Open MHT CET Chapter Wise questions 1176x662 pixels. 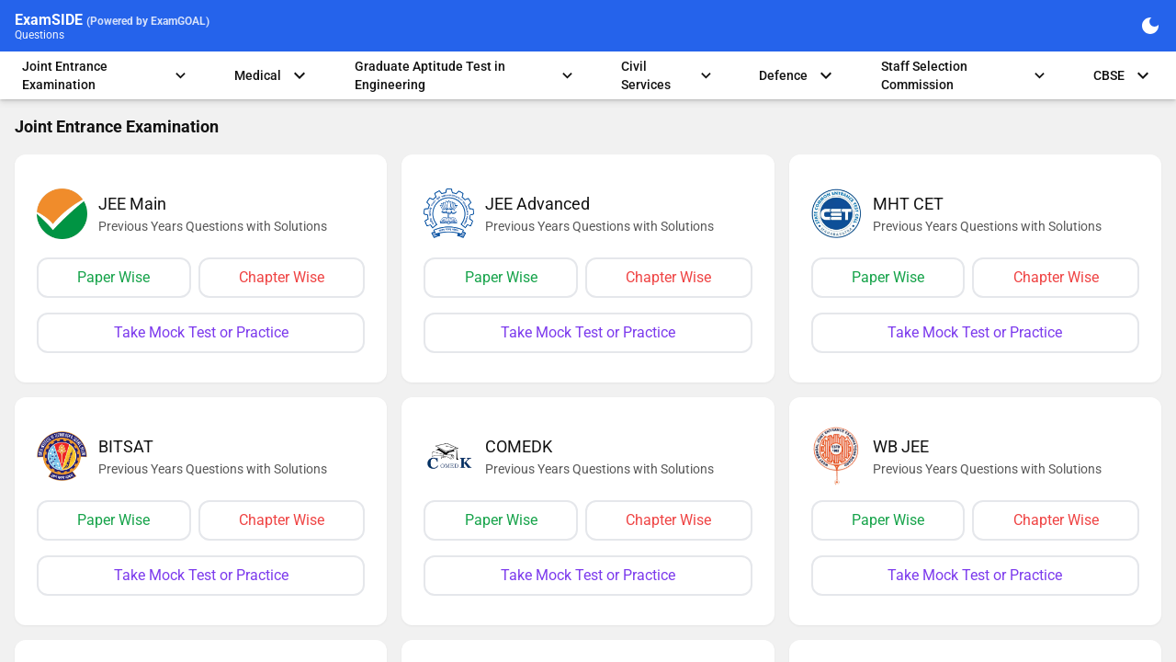coord(1056,278)
